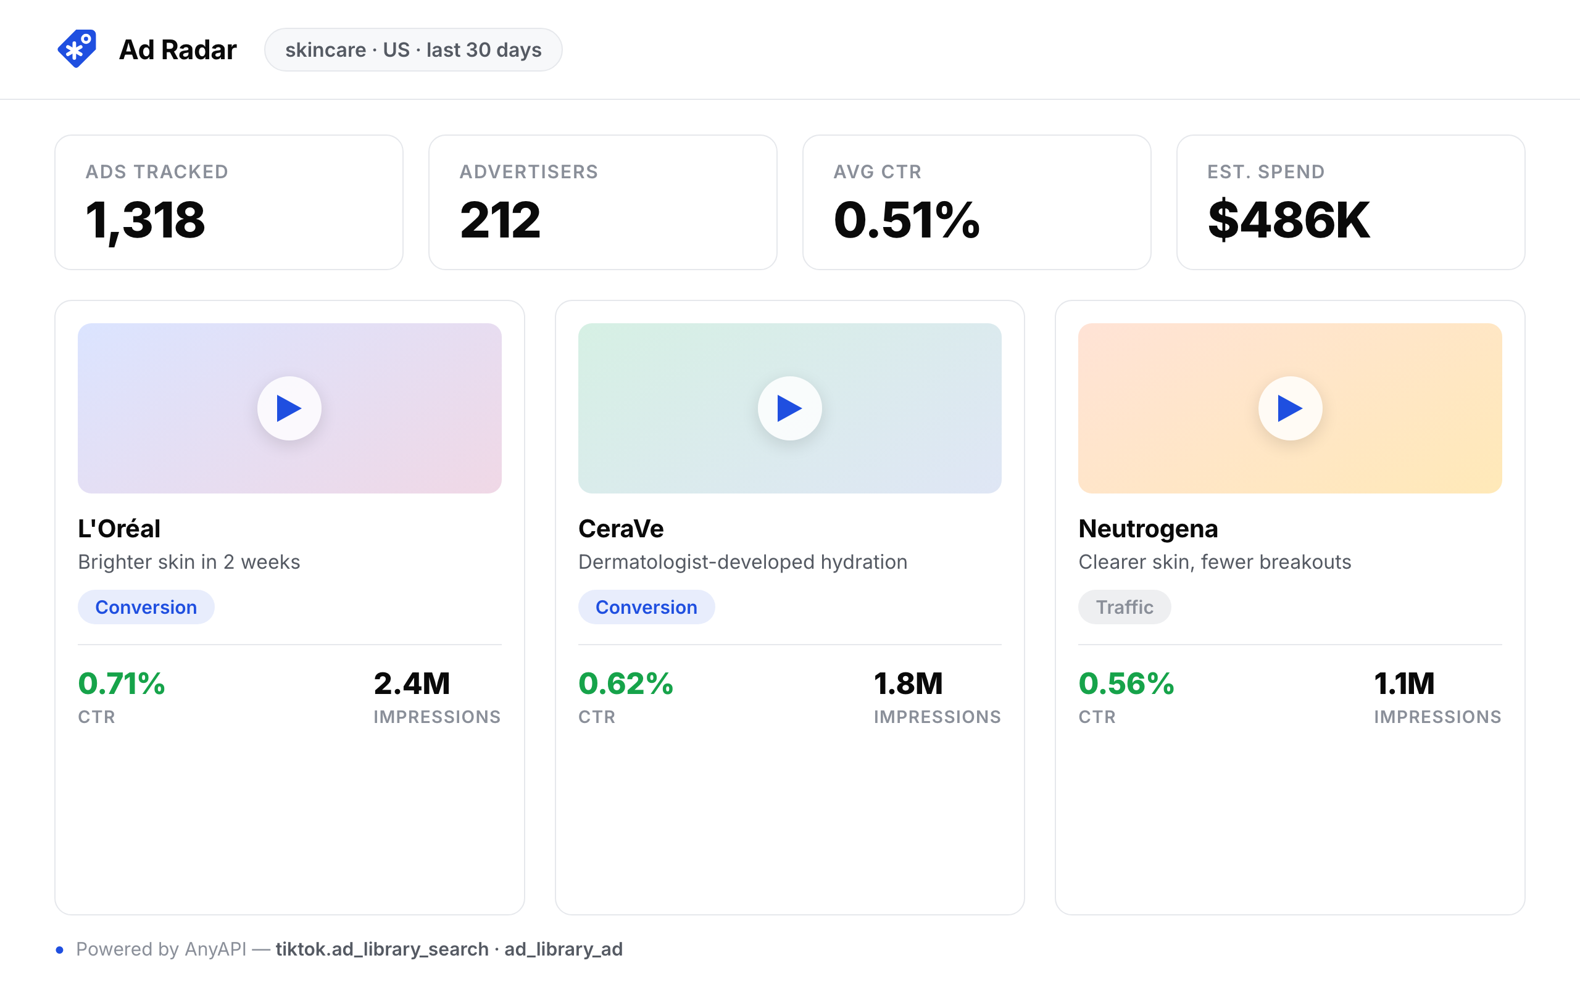This screenshot has width=1580, height=987.
Task: Open the Neutrogena ad thumbnail
Action: click(1289, 408)
